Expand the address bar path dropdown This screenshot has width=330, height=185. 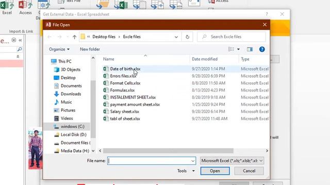pyautogui.click(x=176, y=37)
